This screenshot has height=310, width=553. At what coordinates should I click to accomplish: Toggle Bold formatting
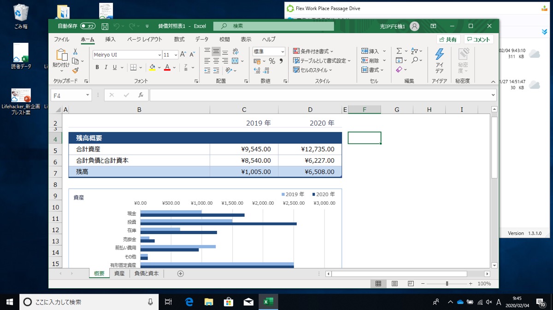pos(97,67)
